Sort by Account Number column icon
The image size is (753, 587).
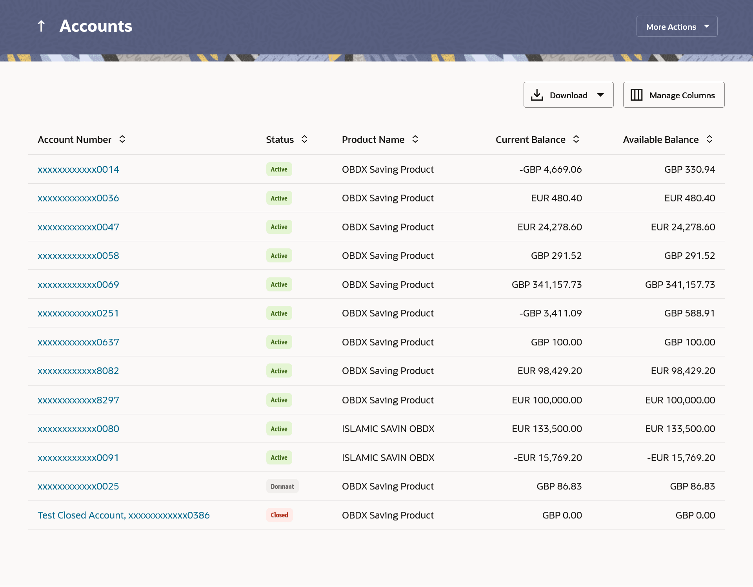122,139
